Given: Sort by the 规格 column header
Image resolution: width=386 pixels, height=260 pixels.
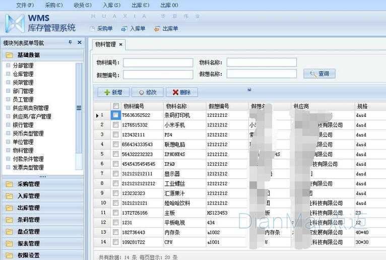Looking at the screenshot, I should (370, 106).
